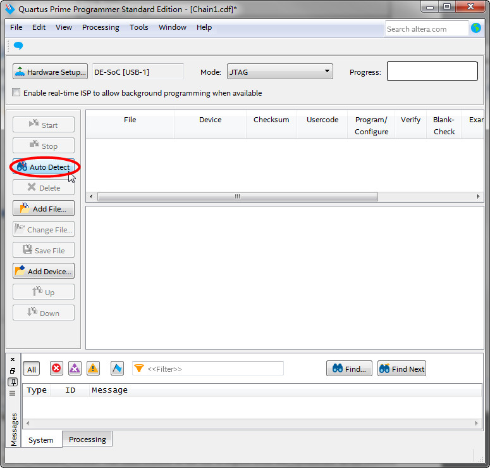Open the Processing menu
Viewport: 490px width, 468px height.
coord(101,27)
